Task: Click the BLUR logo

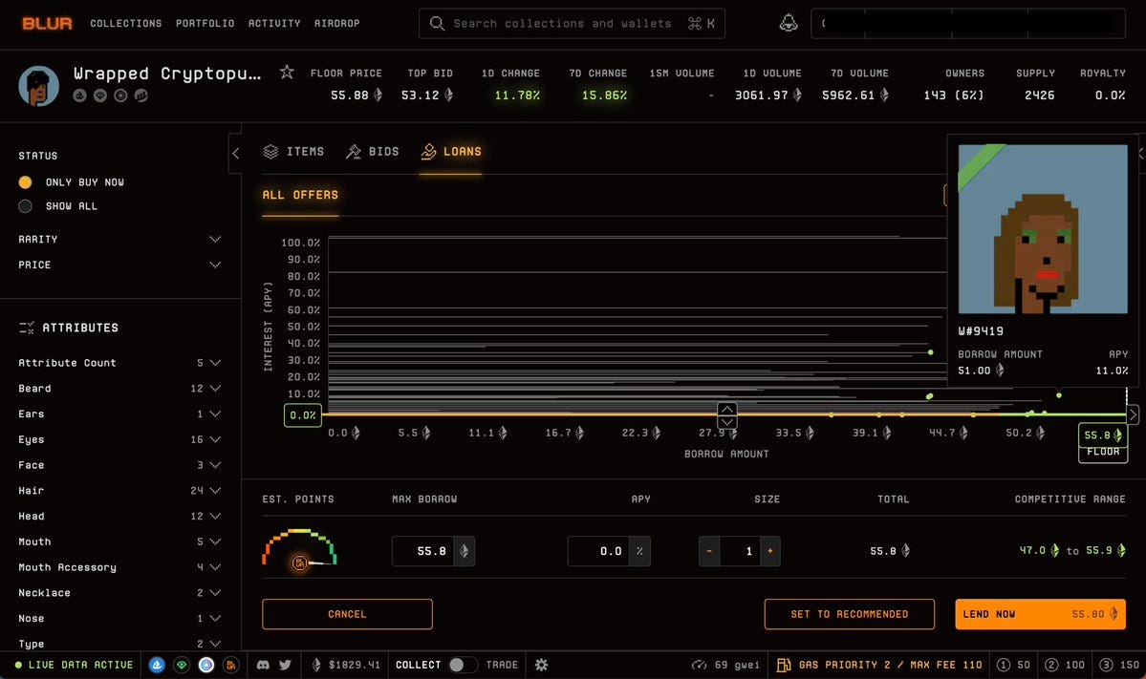Action: 47,23
